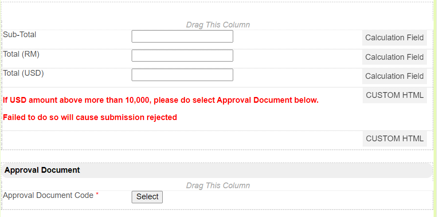Viewport: 446px width, 217px height.
Task: Focus the Total (RM) text box
Action: point(182,56)
